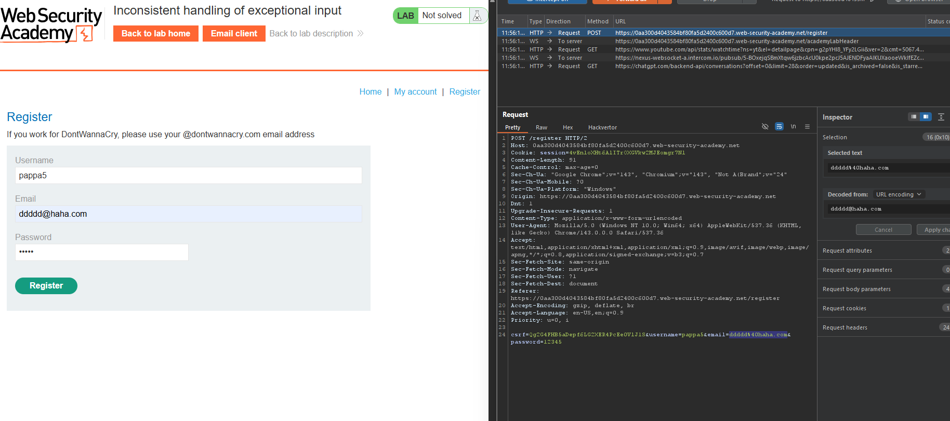This screenshot has width=950, height=421.
Task: Open the Request editor hamburger menu icon
Action: [x=807, y=126]
